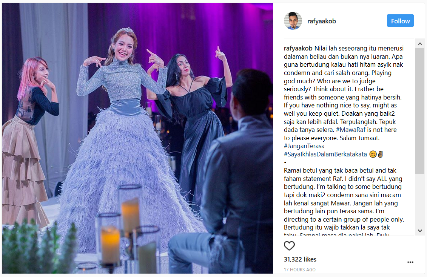The width and height of the screenshot is (427, 277).
Task: Click the smiling face emoji in caption
Action: [373, 155]
